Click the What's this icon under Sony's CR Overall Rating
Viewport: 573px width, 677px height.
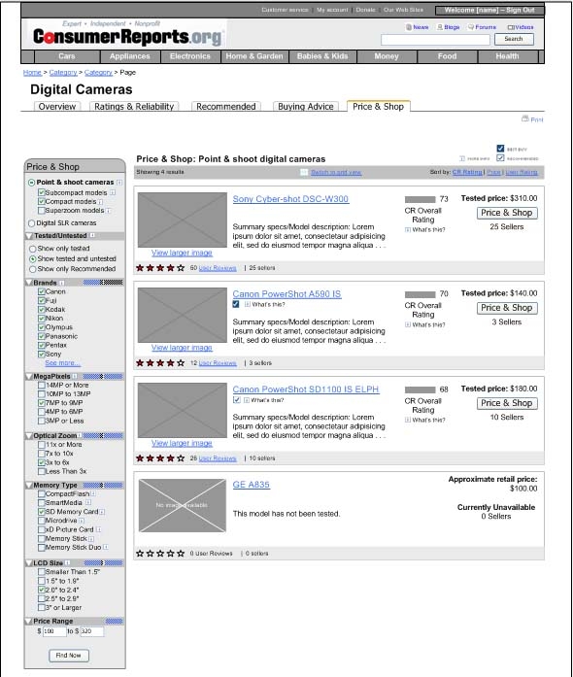(408, 230)
